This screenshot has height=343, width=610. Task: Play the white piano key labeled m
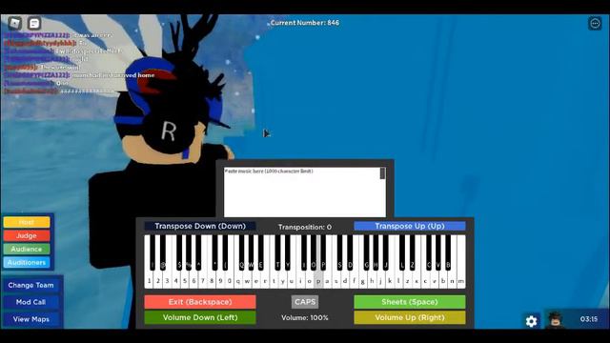(461, 280)
